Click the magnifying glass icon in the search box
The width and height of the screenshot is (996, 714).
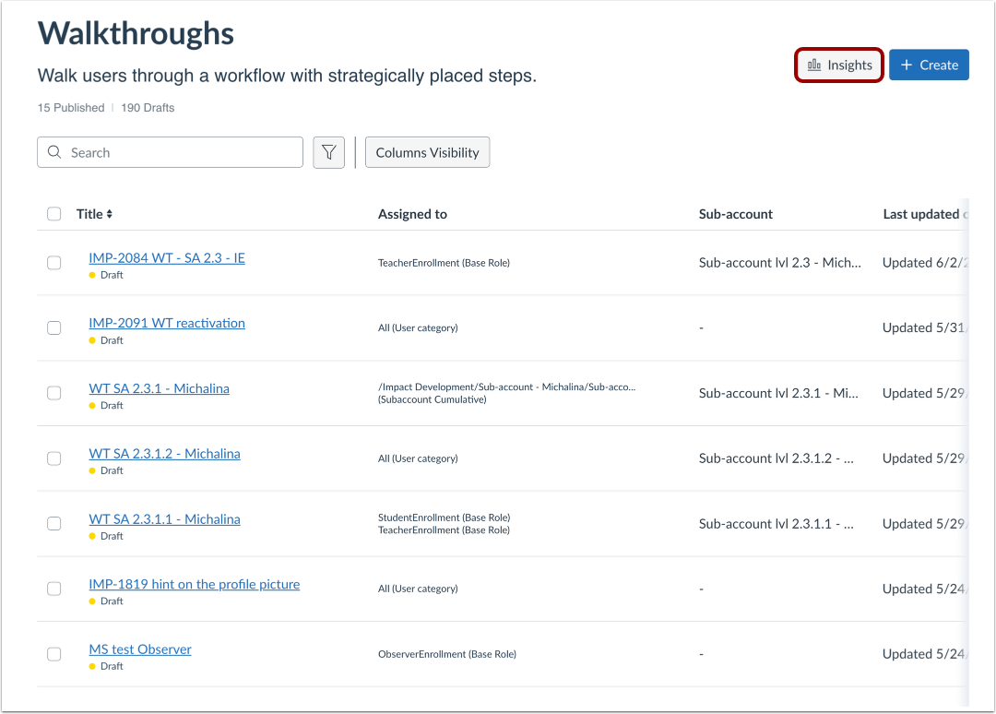point(53,151)
